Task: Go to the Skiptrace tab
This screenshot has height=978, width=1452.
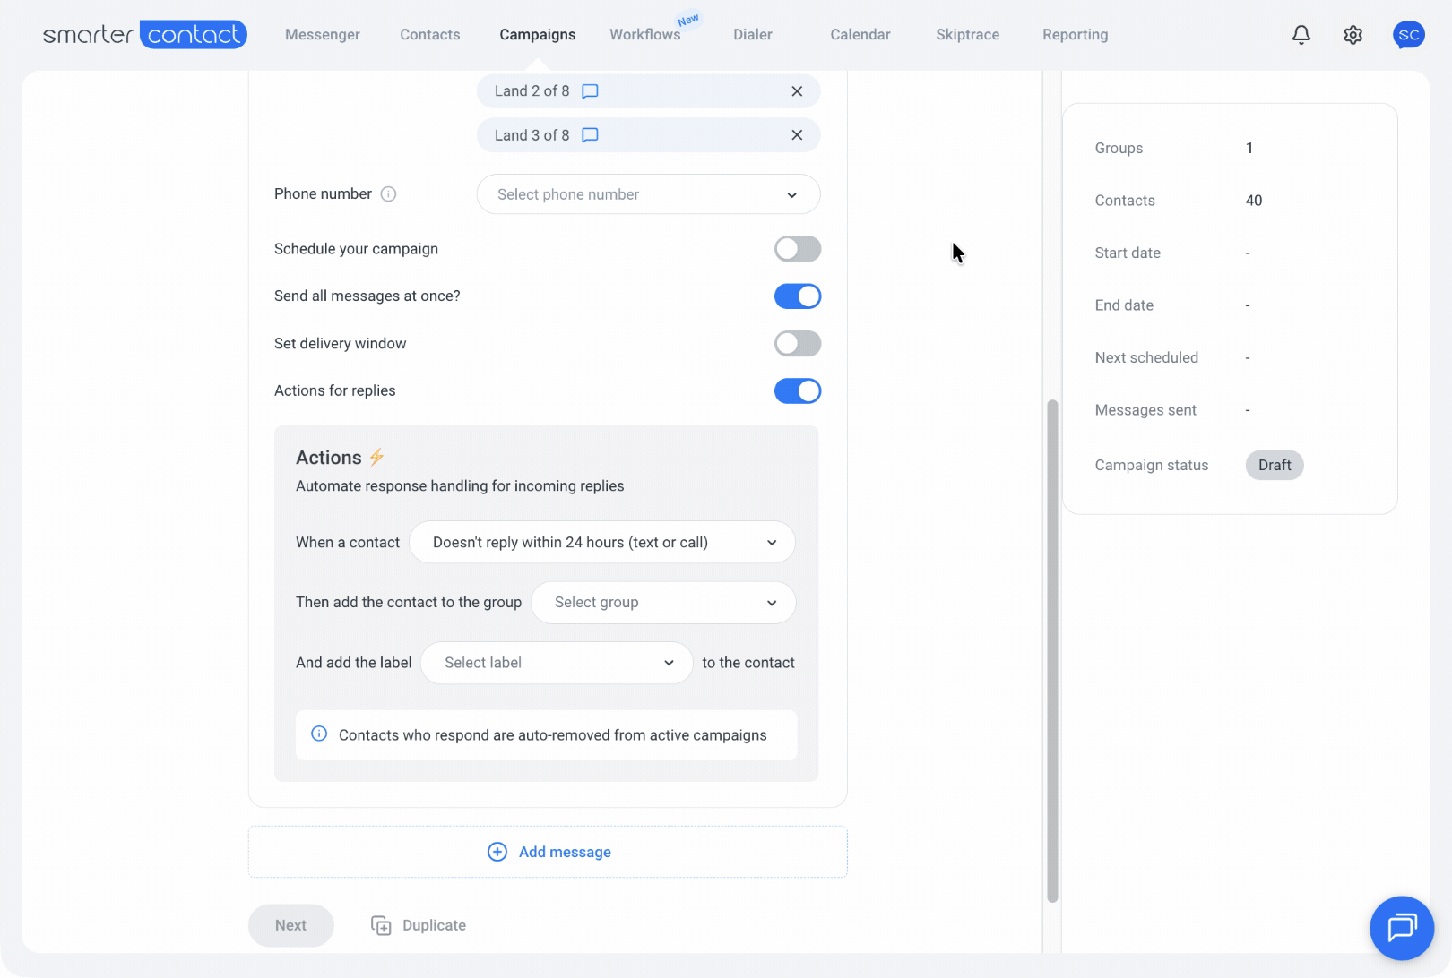Action: point(967,35)
